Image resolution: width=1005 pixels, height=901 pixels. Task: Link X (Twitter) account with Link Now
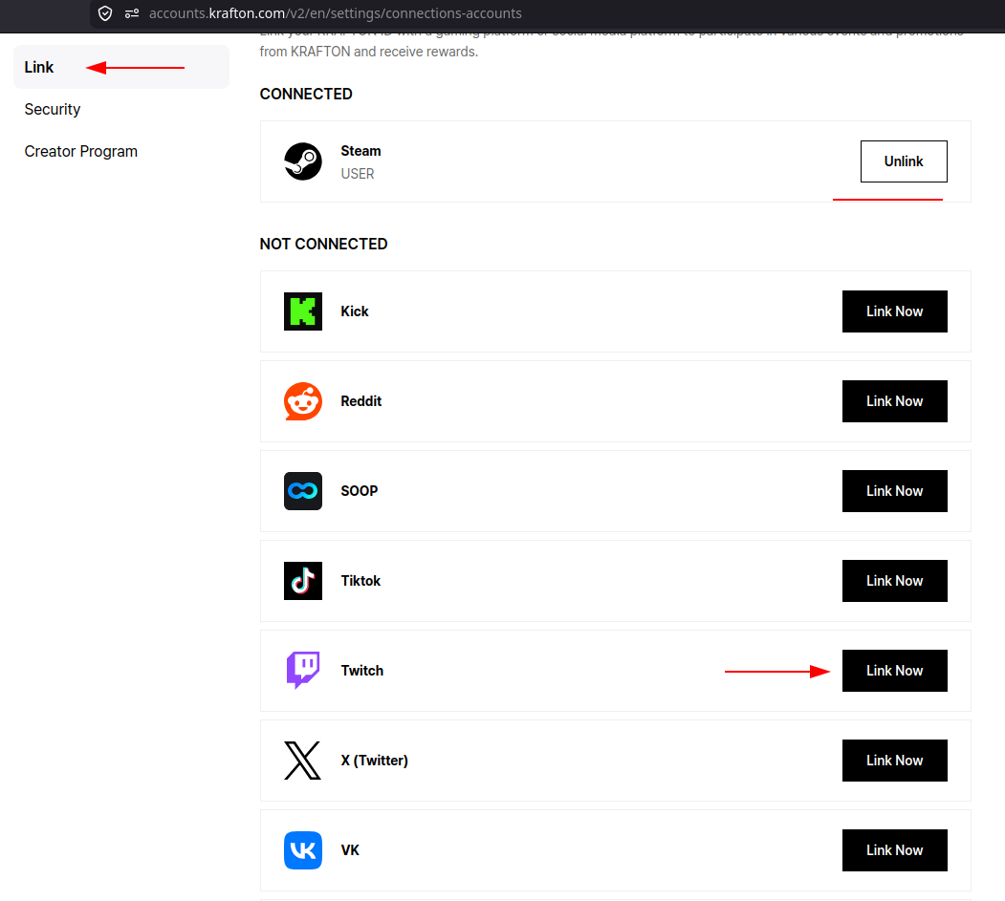(895, 761)
